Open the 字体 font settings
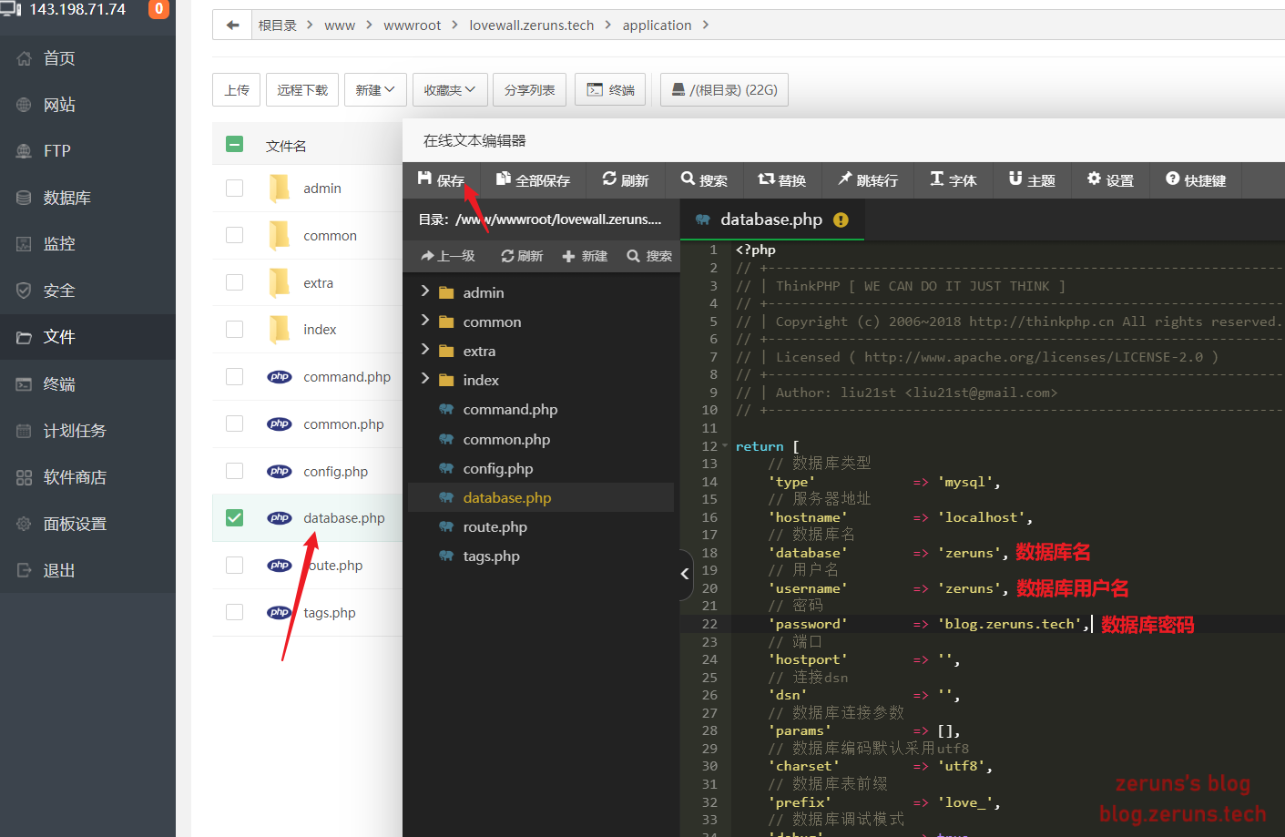The height and width of the screenshot is (837, 1285). tap(954, 180)
